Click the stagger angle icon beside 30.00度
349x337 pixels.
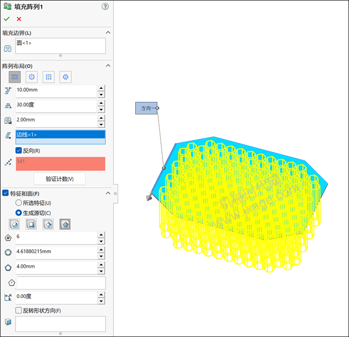coord(8,106)
